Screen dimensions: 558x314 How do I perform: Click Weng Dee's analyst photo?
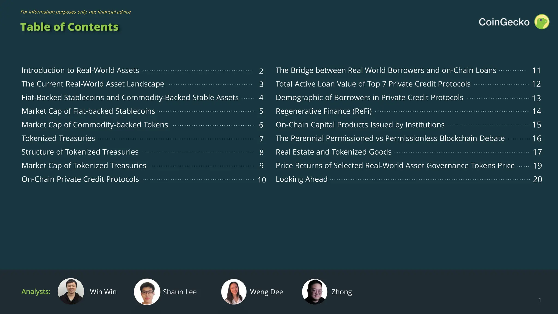(x=234, y=292)
